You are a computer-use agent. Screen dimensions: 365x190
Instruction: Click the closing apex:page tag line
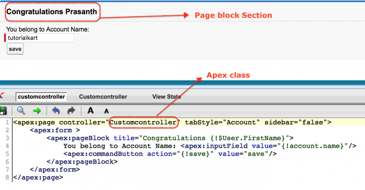pyautogui.click(x=38, y=178)
